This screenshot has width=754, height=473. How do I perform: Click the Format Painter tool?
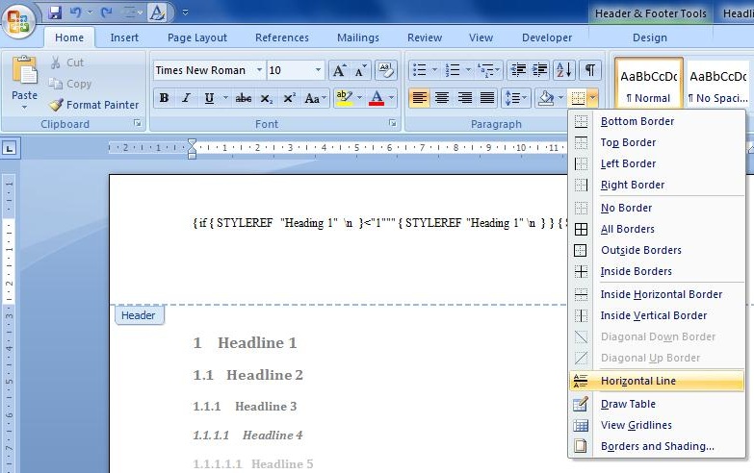click(94, 105)
